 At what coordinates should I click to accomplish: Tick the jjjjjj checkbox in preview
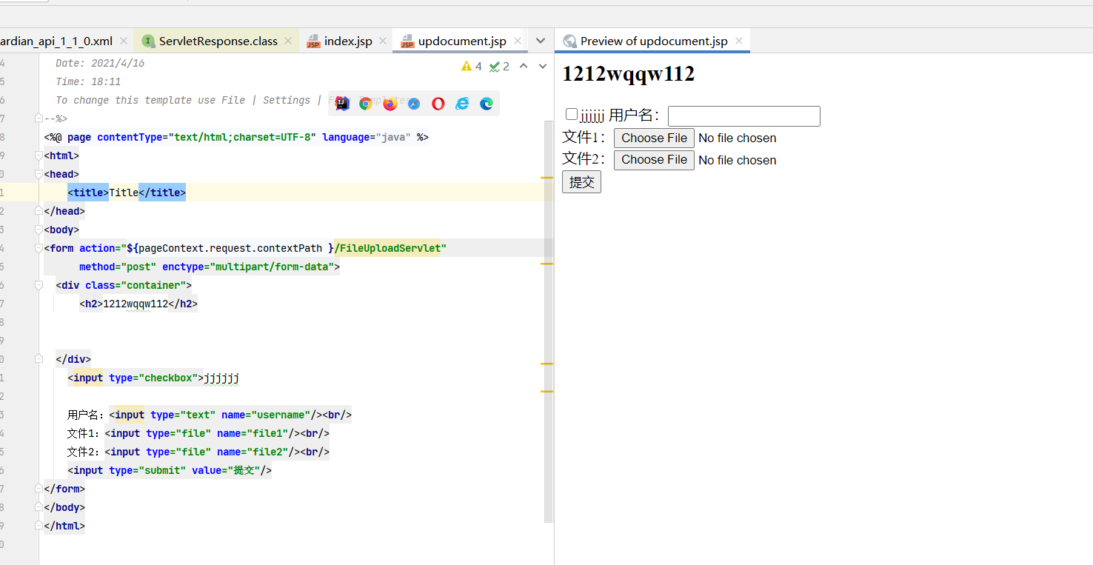tap(572, 114)
